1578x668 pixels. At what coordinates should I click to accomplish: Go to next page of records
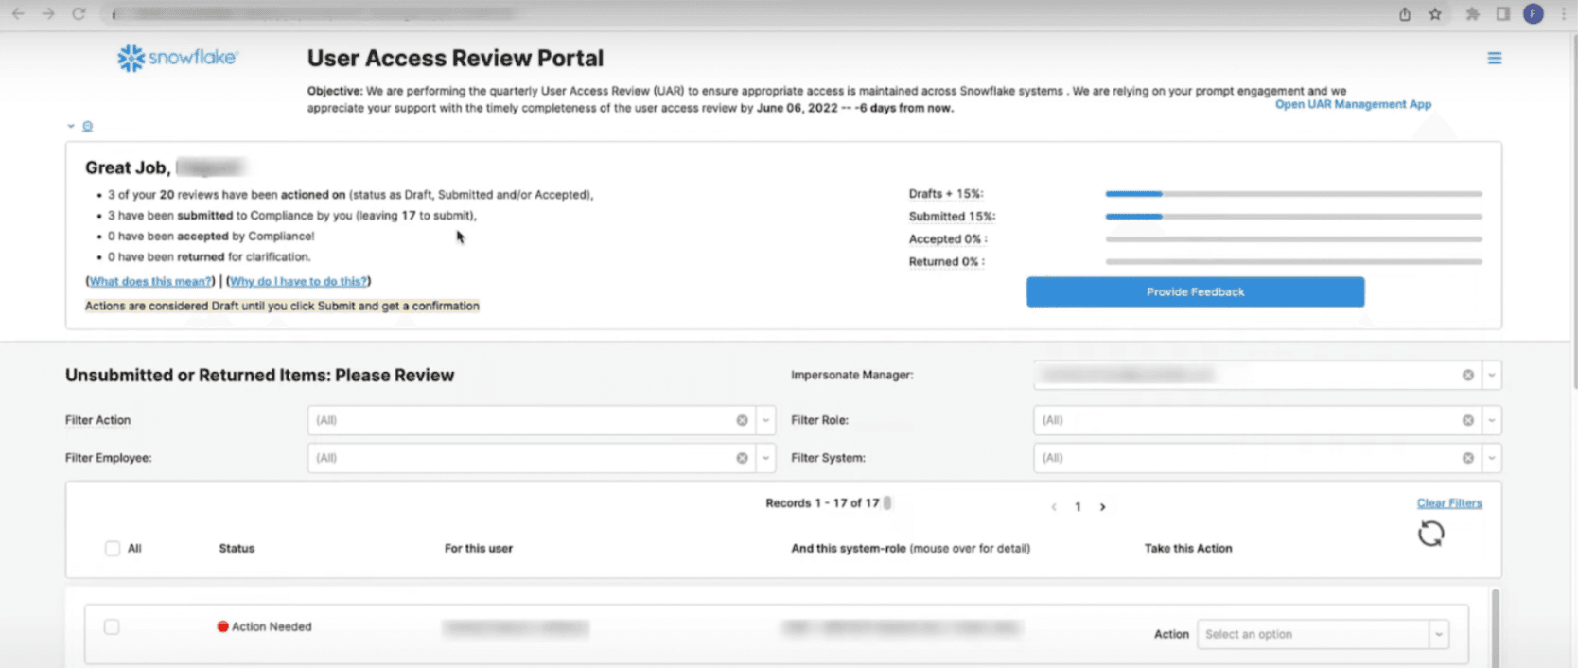tap(1102, 507)
